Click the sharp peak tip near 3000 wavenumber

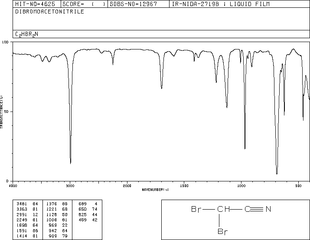point(71,163)
